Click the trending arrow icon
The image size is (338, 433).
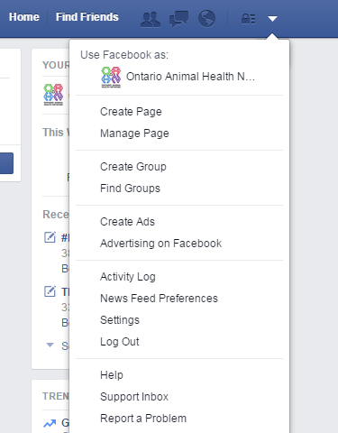point(50,424)
